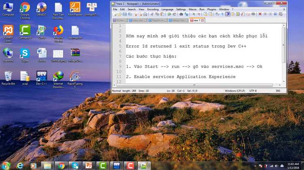
Task: Select the UltraISO desktop icon
Action: 41,9
